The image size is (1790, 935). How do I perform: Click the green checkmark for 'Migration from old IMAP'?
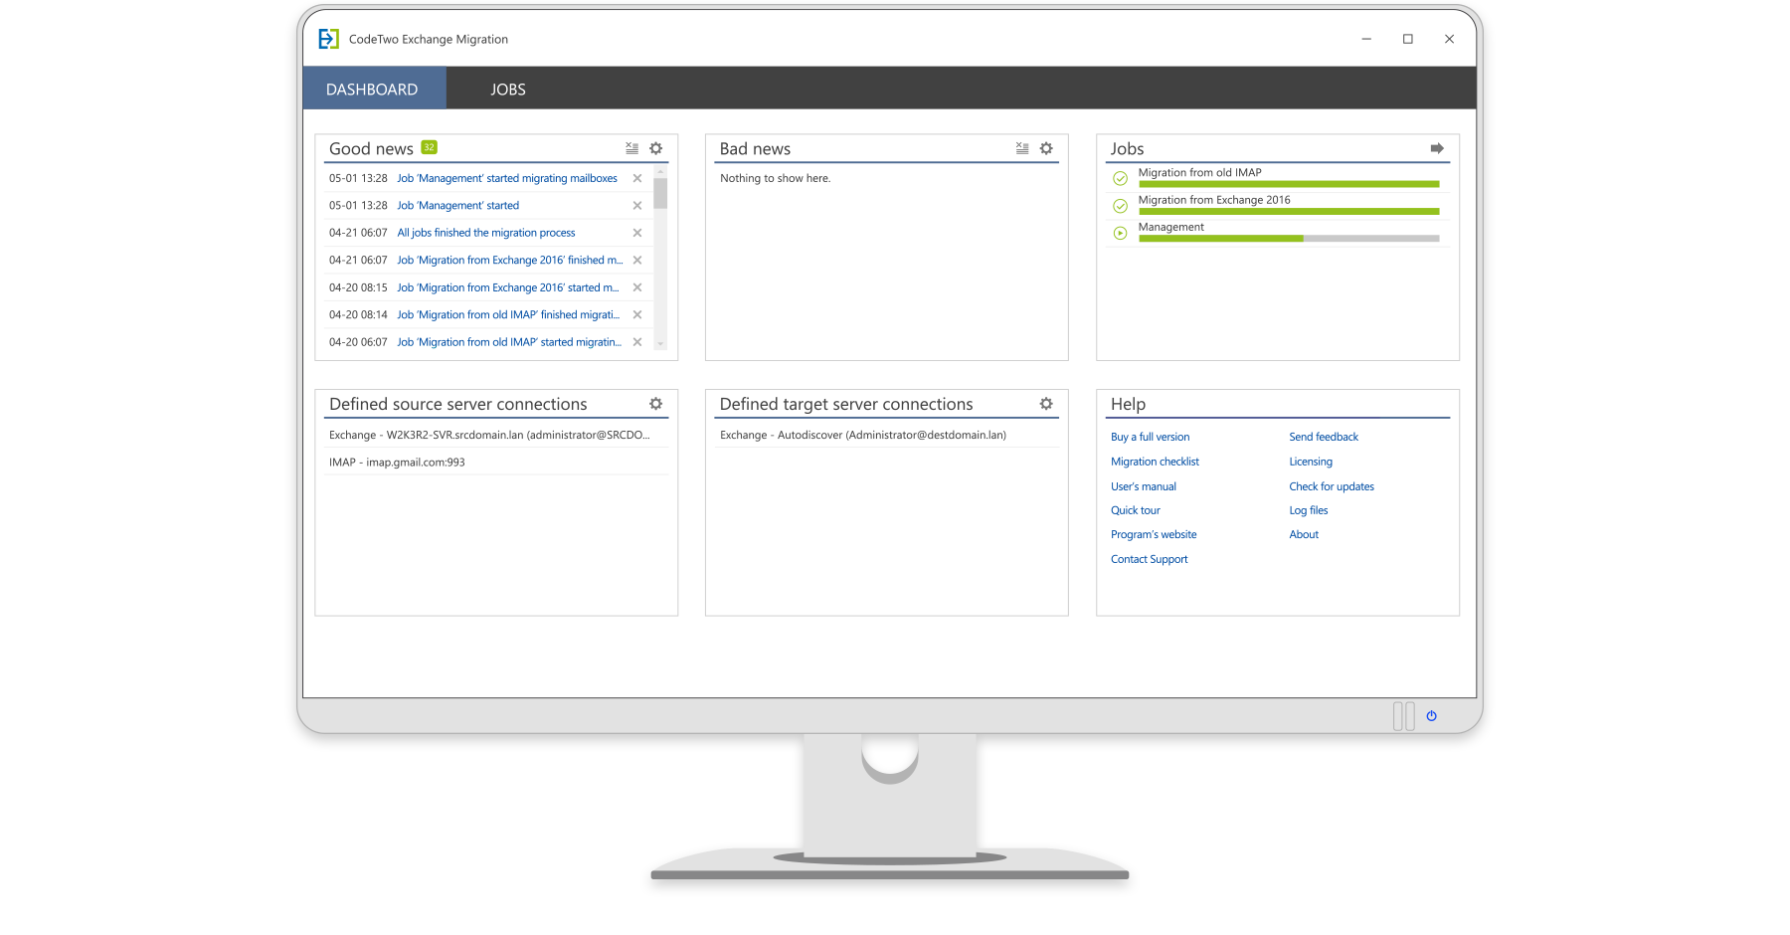point(1120,178)
